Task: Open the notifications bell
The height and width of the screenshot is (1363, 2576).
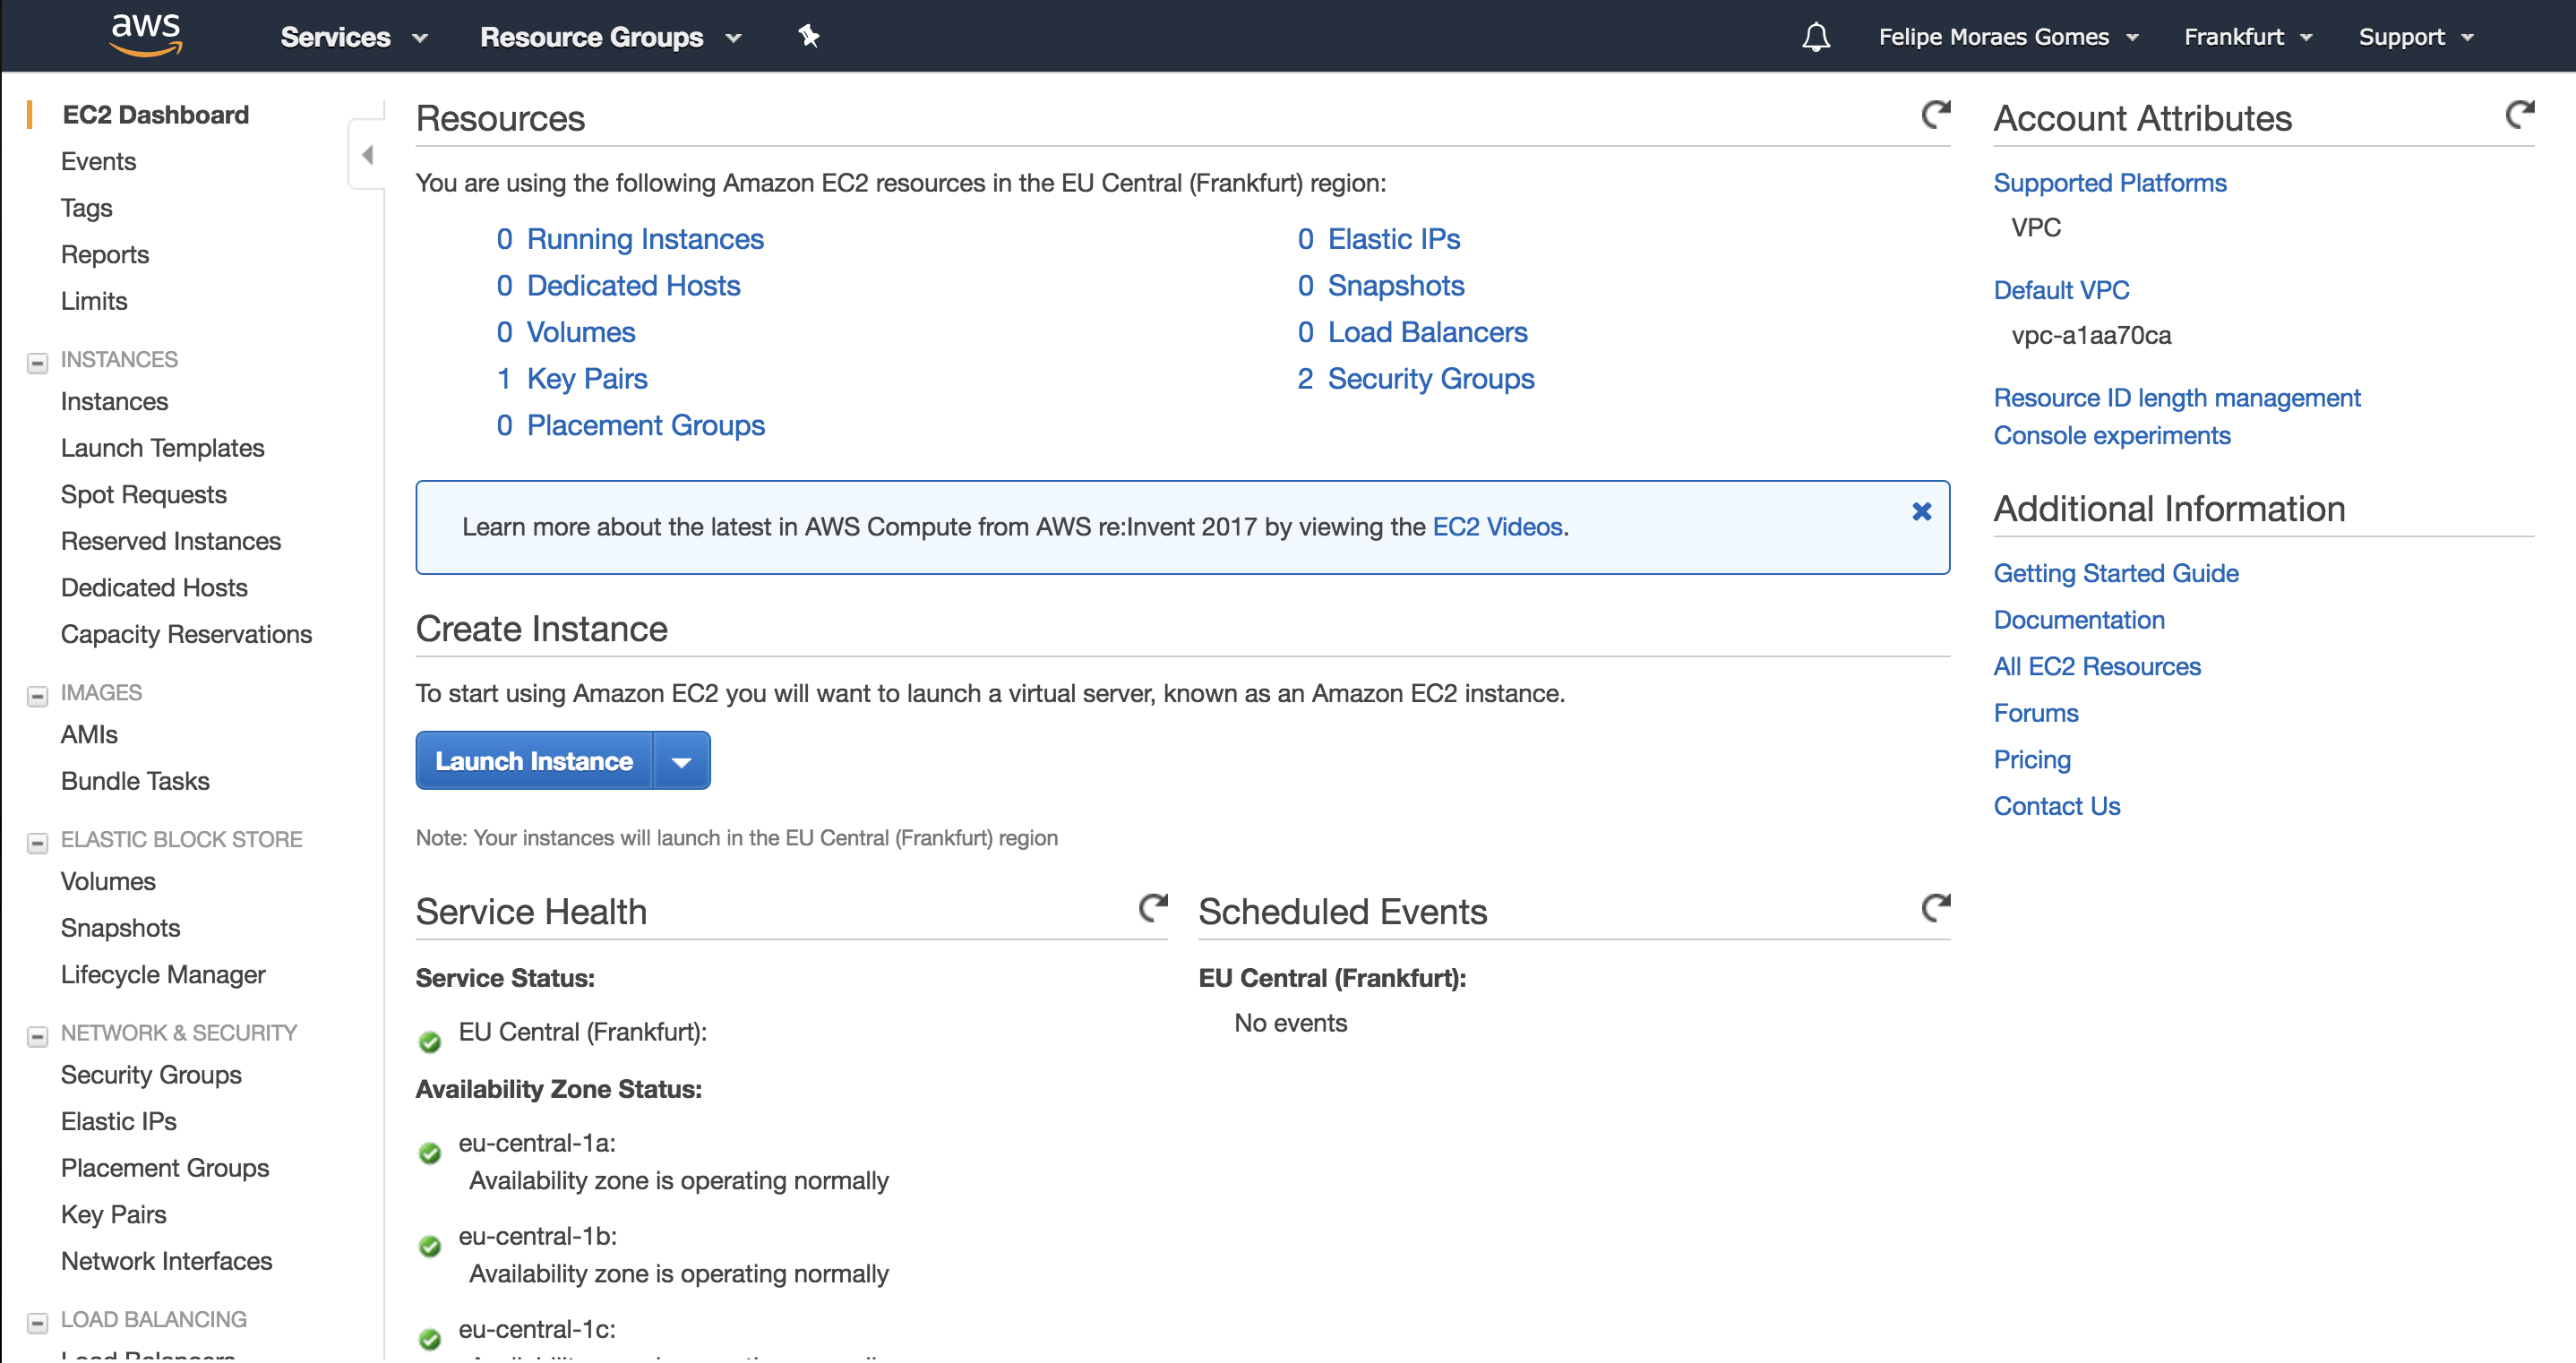Action: pyautogui.click(x=1816, y=37)
